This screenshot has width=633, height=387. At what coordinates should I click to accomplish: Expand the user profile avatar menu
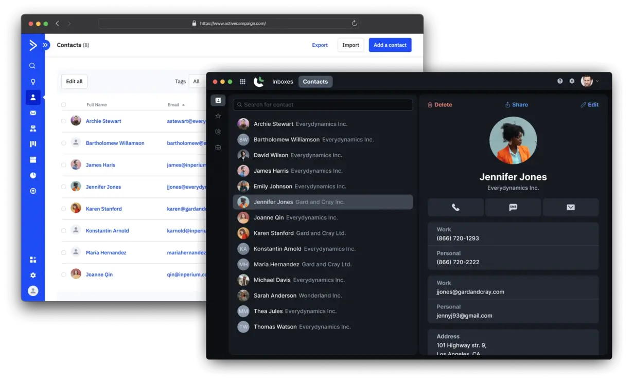pyautogui.click(x=590, y=81)
